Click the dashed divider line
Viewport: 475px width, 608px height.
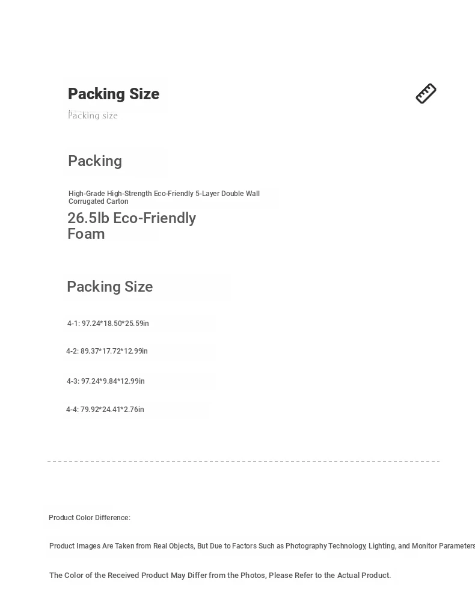pyautogui.click(x=244, y=461)
